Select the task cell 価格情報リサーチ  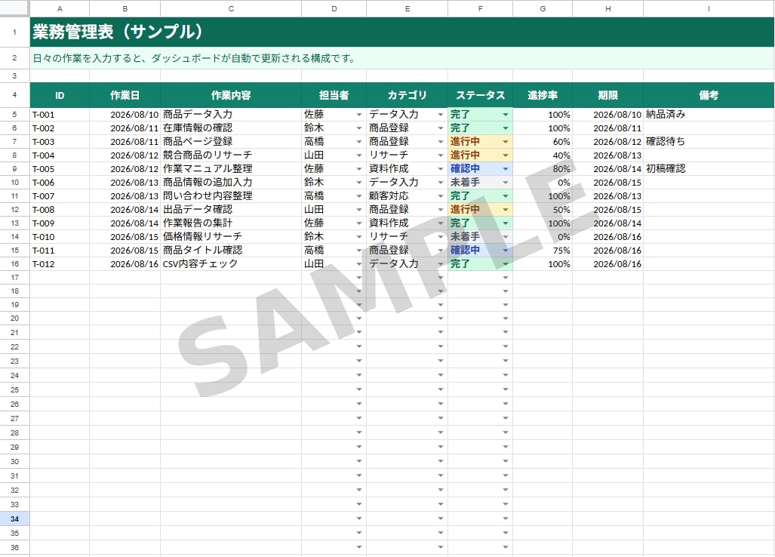231,237
